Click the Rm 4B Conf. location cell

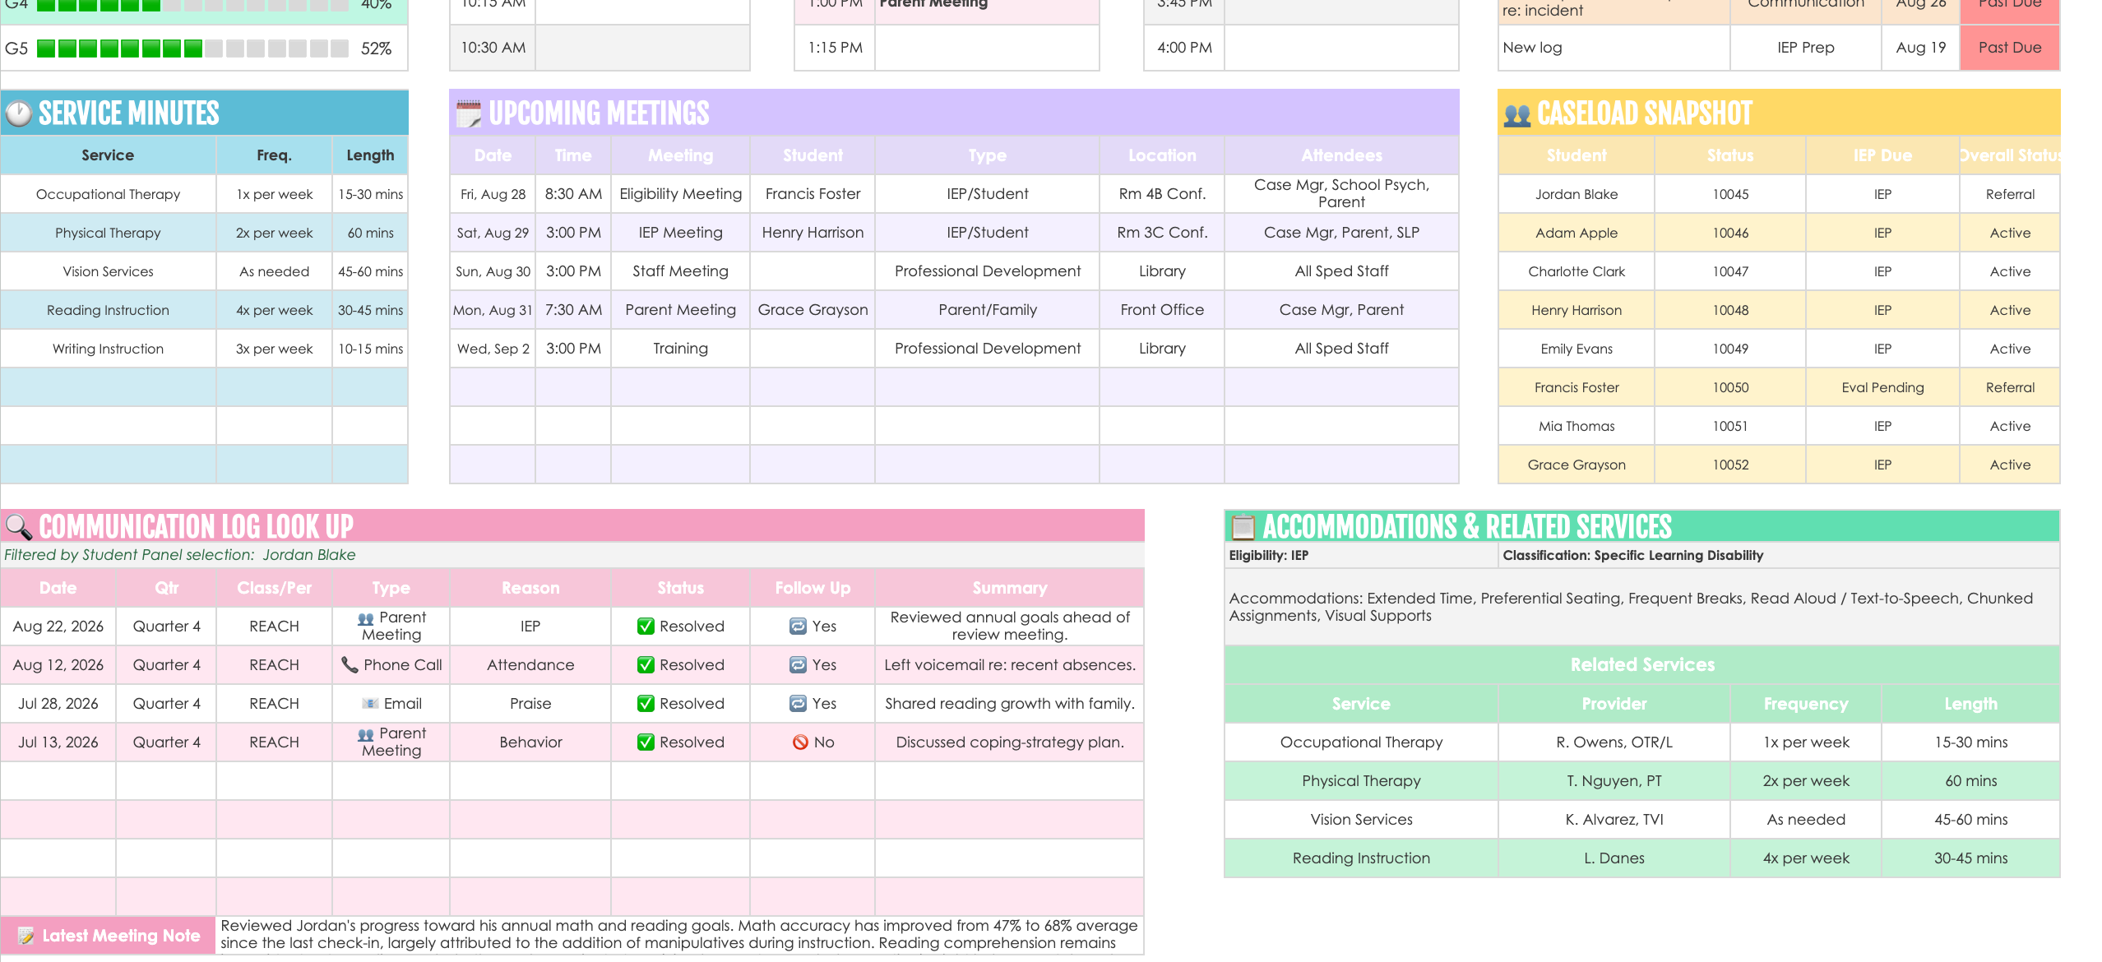tap(1161, 194)
